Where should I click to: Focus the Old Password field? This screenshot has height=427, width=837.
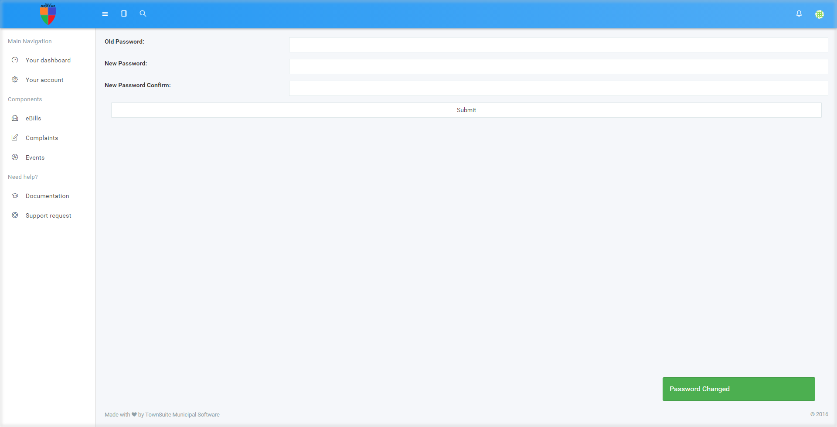coord(558,44)
